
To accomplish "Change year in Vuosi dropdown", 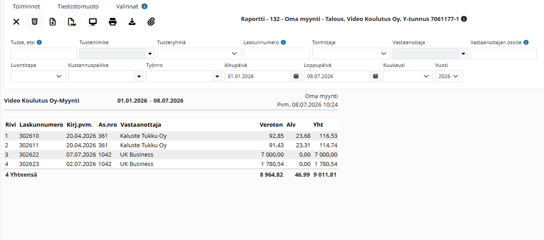I will (449, 76).
